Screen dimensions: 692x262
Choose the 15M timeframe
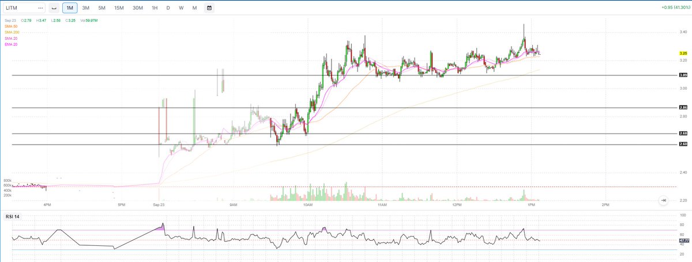(119, 8)
